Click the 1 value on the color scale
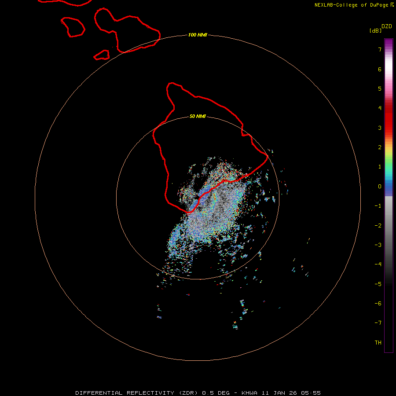The width and height of the screenshot is (396, 396). click(x=380, y=167)
